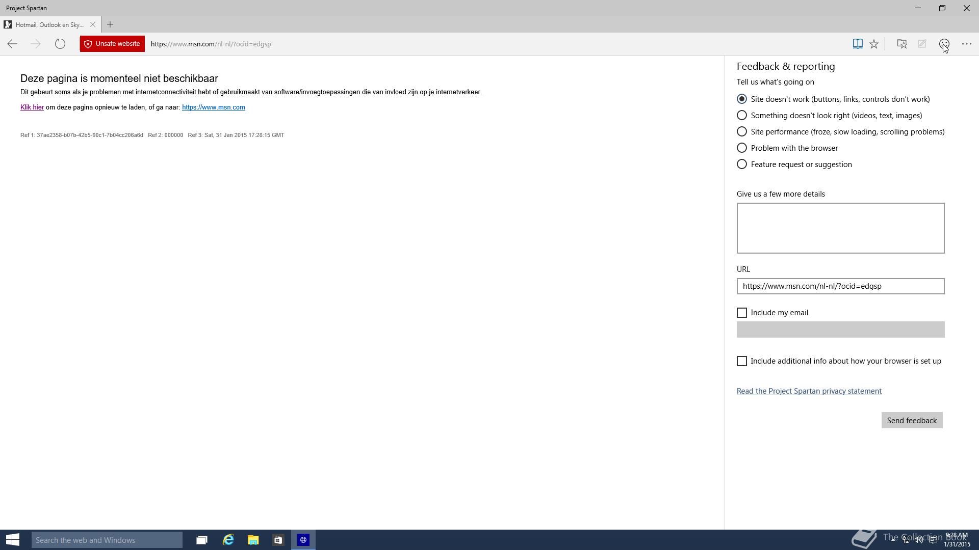This screenshot has width=979, height=550.
Task: Click the Send feedback button
Action: 912,420
